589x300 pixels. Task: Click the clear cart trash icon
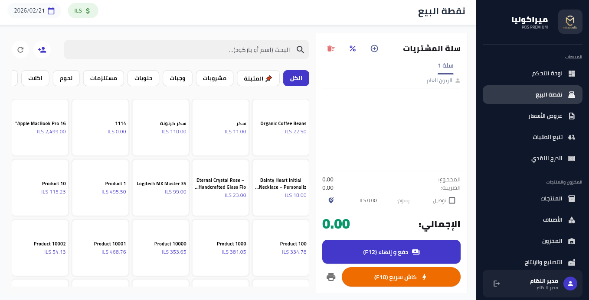[331, 48]
